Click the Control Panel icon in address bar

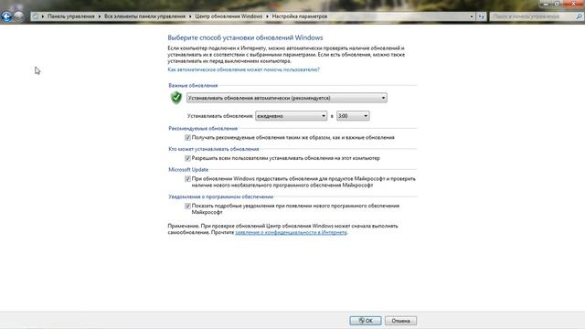click(36, 16)
